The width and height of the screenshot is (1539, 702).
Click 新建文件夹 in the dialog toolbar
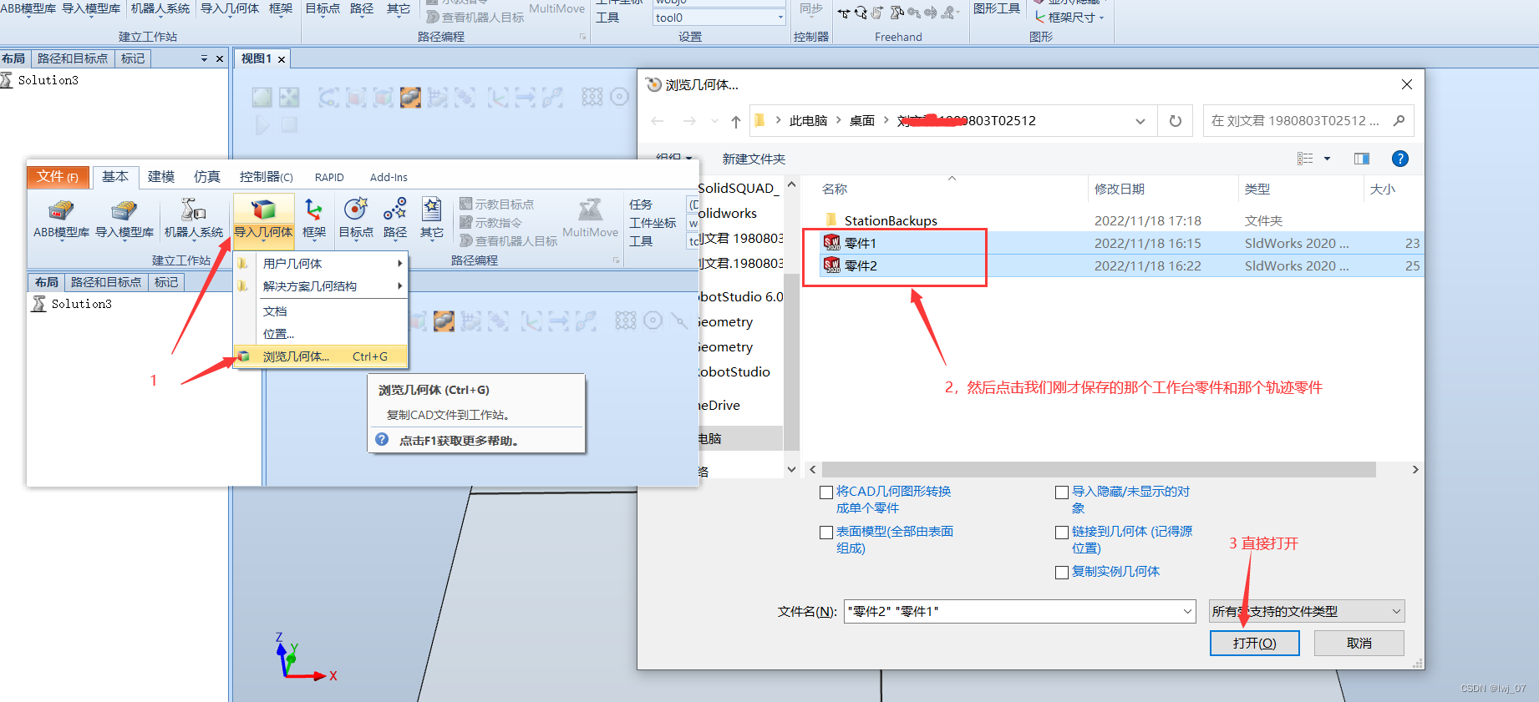754,159
